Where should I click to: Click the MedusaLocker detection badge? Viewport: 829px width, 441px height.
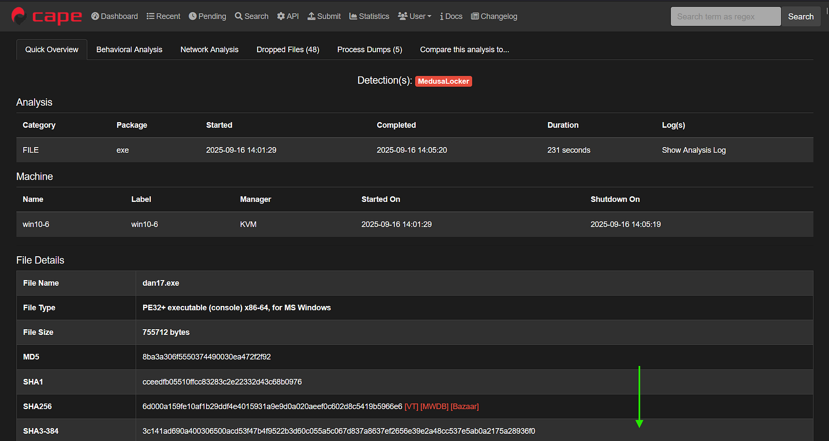coord(444,81)
